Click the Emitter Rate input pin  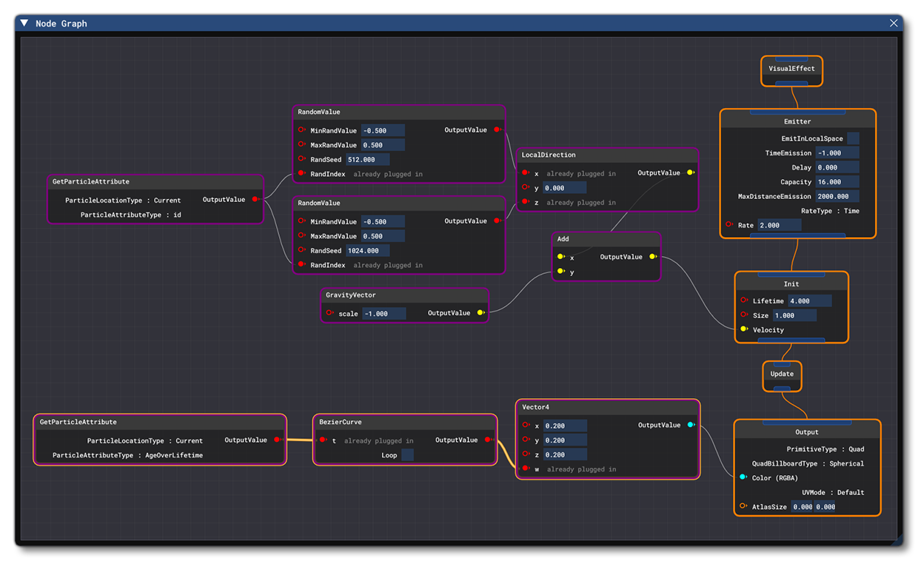pos(729,224)
